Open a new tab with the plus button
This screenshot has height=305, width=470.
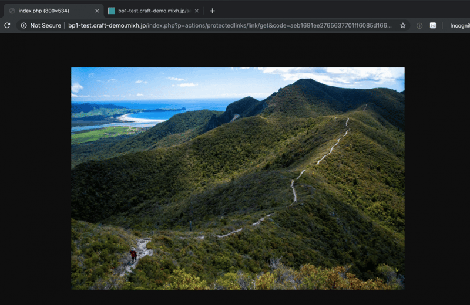[x=213, y=11]
